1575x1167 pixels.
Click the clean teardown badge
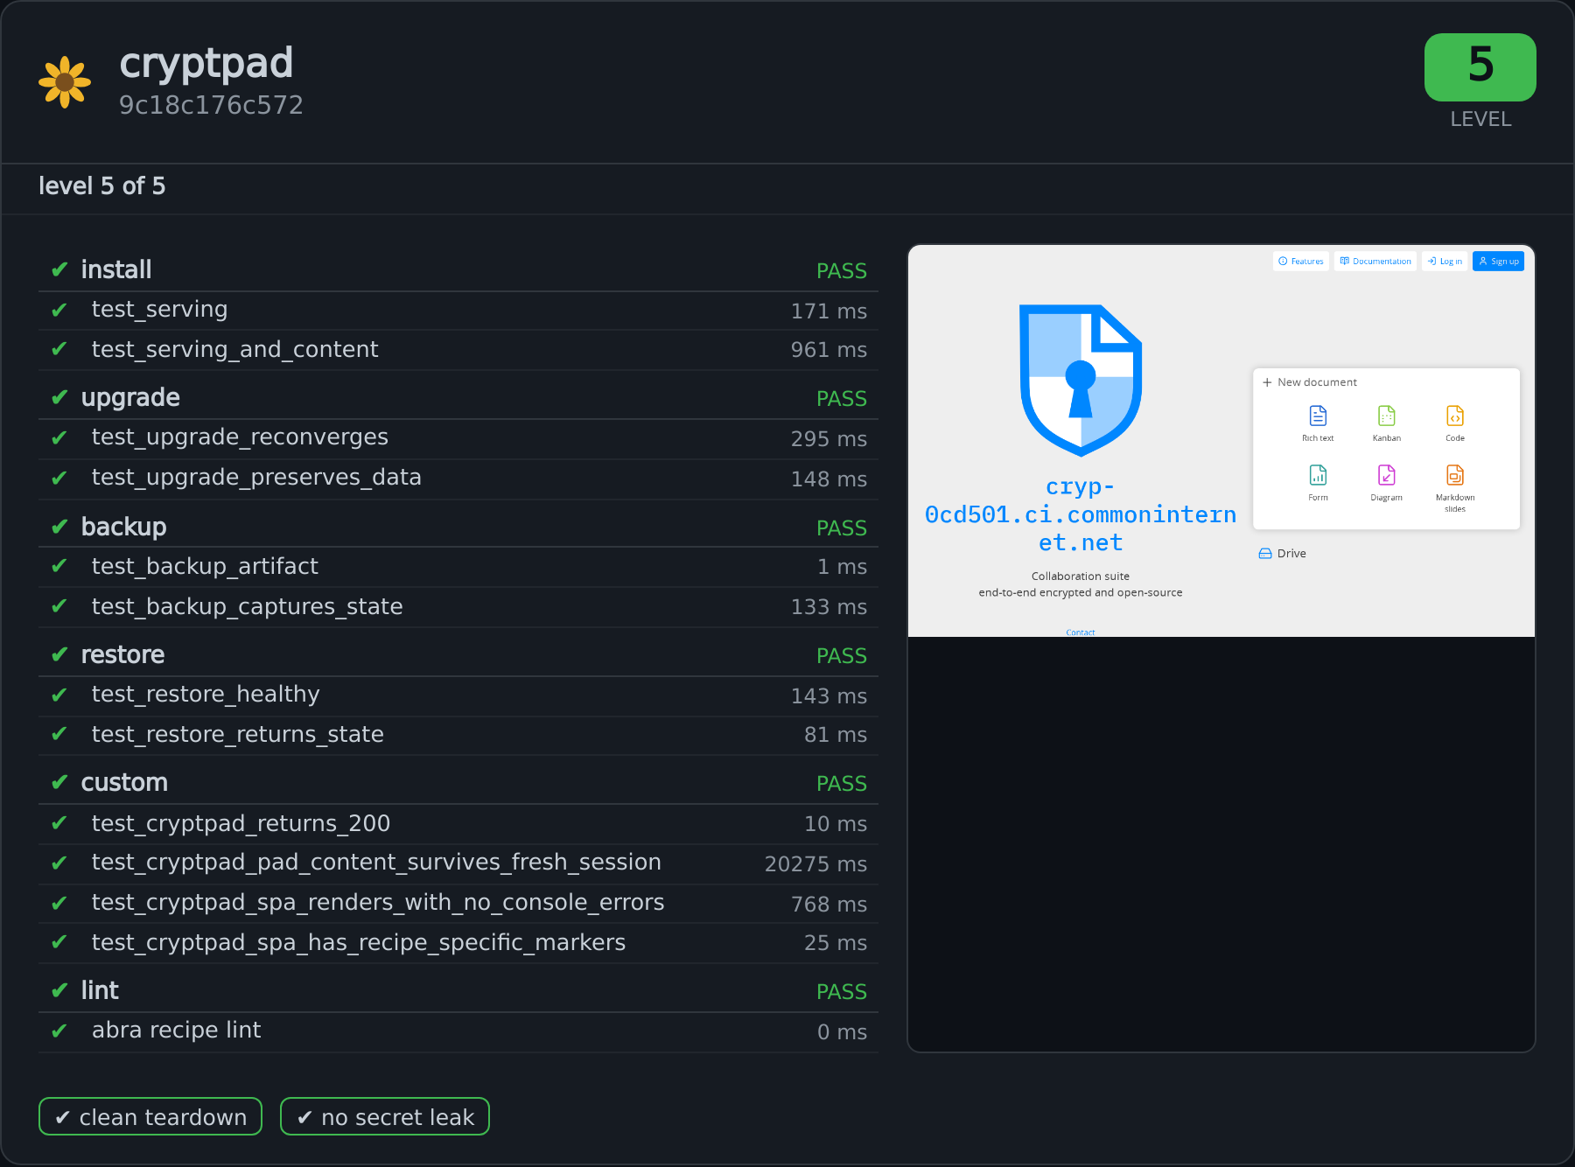[150, 1116]
